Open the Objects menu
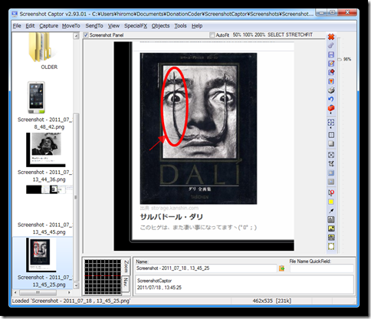The image size is (371, 319). click(160, 26)
